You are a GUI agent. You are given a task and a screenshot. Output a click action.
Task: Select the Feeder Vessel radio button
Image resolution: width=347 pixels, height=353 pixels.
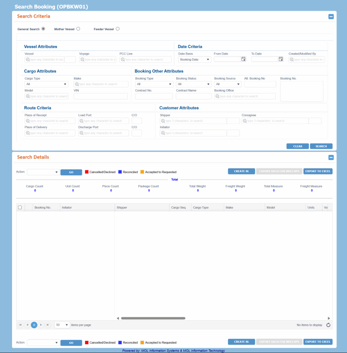tap(118, 29)
